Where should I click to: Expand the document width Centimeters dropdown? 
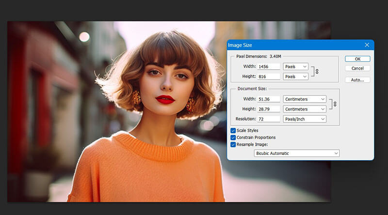305,99
